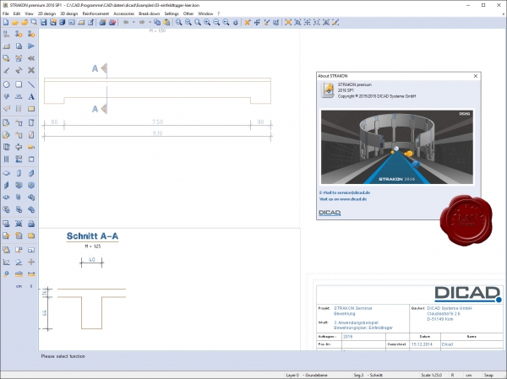Screen dimensions: 507x379
Task: Select the Text 'A' tool
Action: tap(31, 96)
